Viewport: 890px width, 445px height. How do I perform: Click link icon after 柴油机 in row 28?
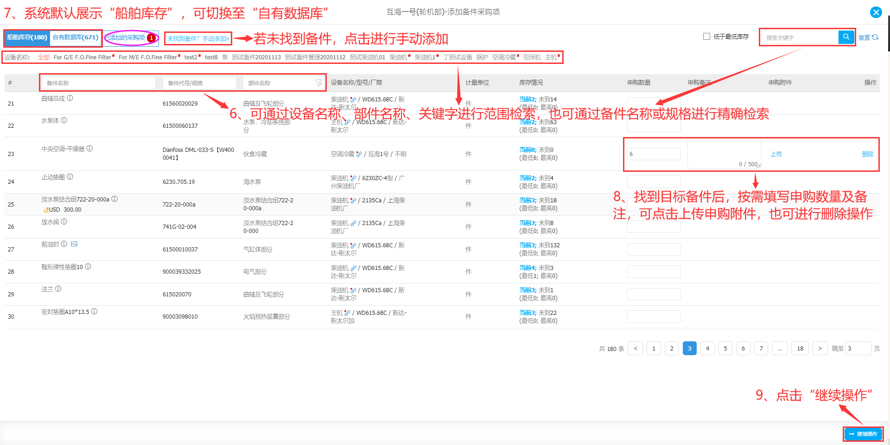pos(353,268)
